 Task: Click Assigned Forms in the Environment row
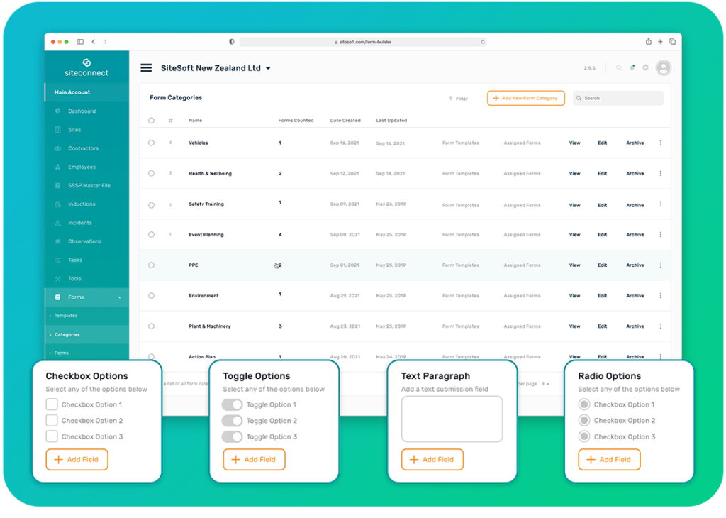523,296
